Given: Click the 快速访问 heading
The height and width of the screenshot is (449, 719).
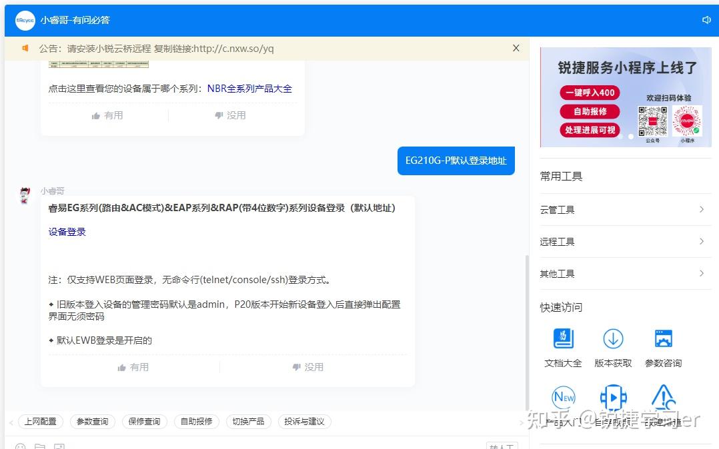Looking at the screenshot, I should click(x=562, y=307).
